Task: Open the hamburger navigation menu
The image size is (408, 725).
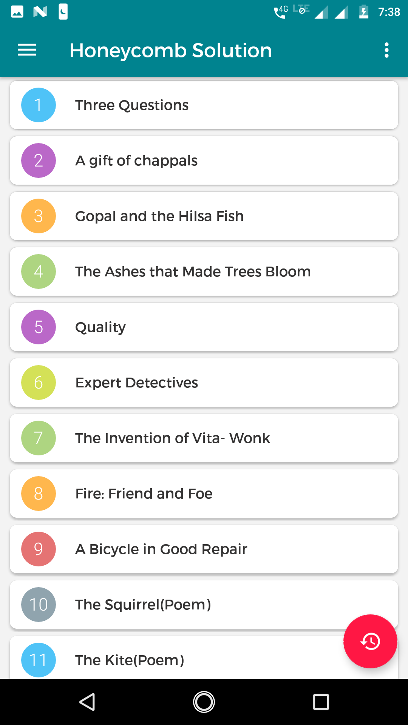Action: [27, 50]
